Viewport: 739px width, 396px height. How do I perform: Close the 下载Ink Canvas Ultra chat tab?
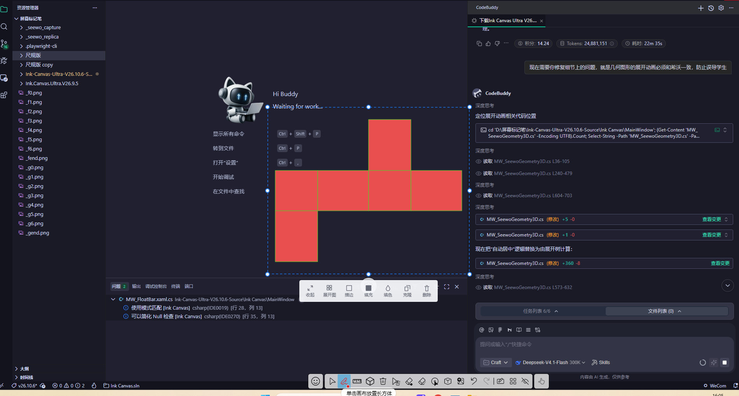tap(542, 21)
